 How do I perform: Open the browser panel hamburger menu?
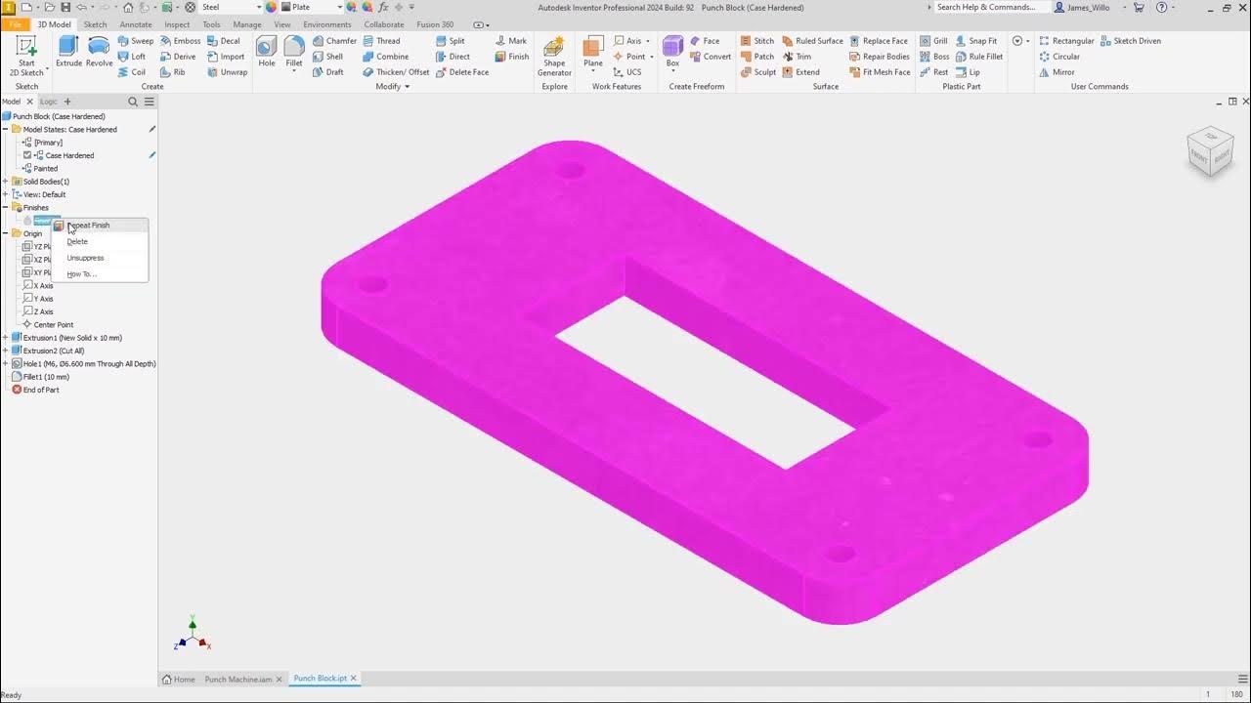(x=149, y=102)
